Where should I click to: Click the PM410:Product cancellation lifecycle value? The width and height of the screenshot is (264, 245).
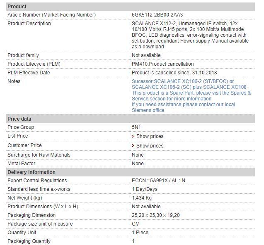[162, 64]
